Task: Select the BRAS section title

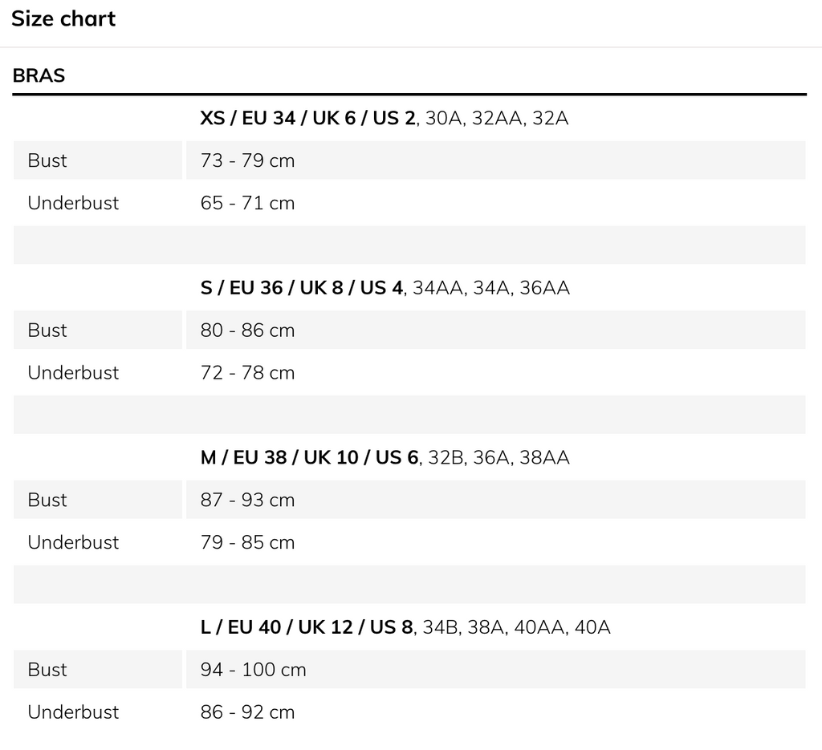Action: (39, 76)
